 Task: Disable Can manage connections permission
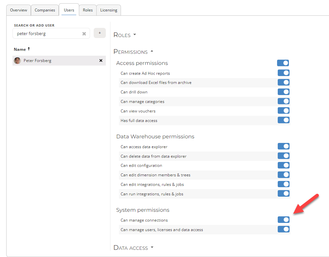coord(283,220)
